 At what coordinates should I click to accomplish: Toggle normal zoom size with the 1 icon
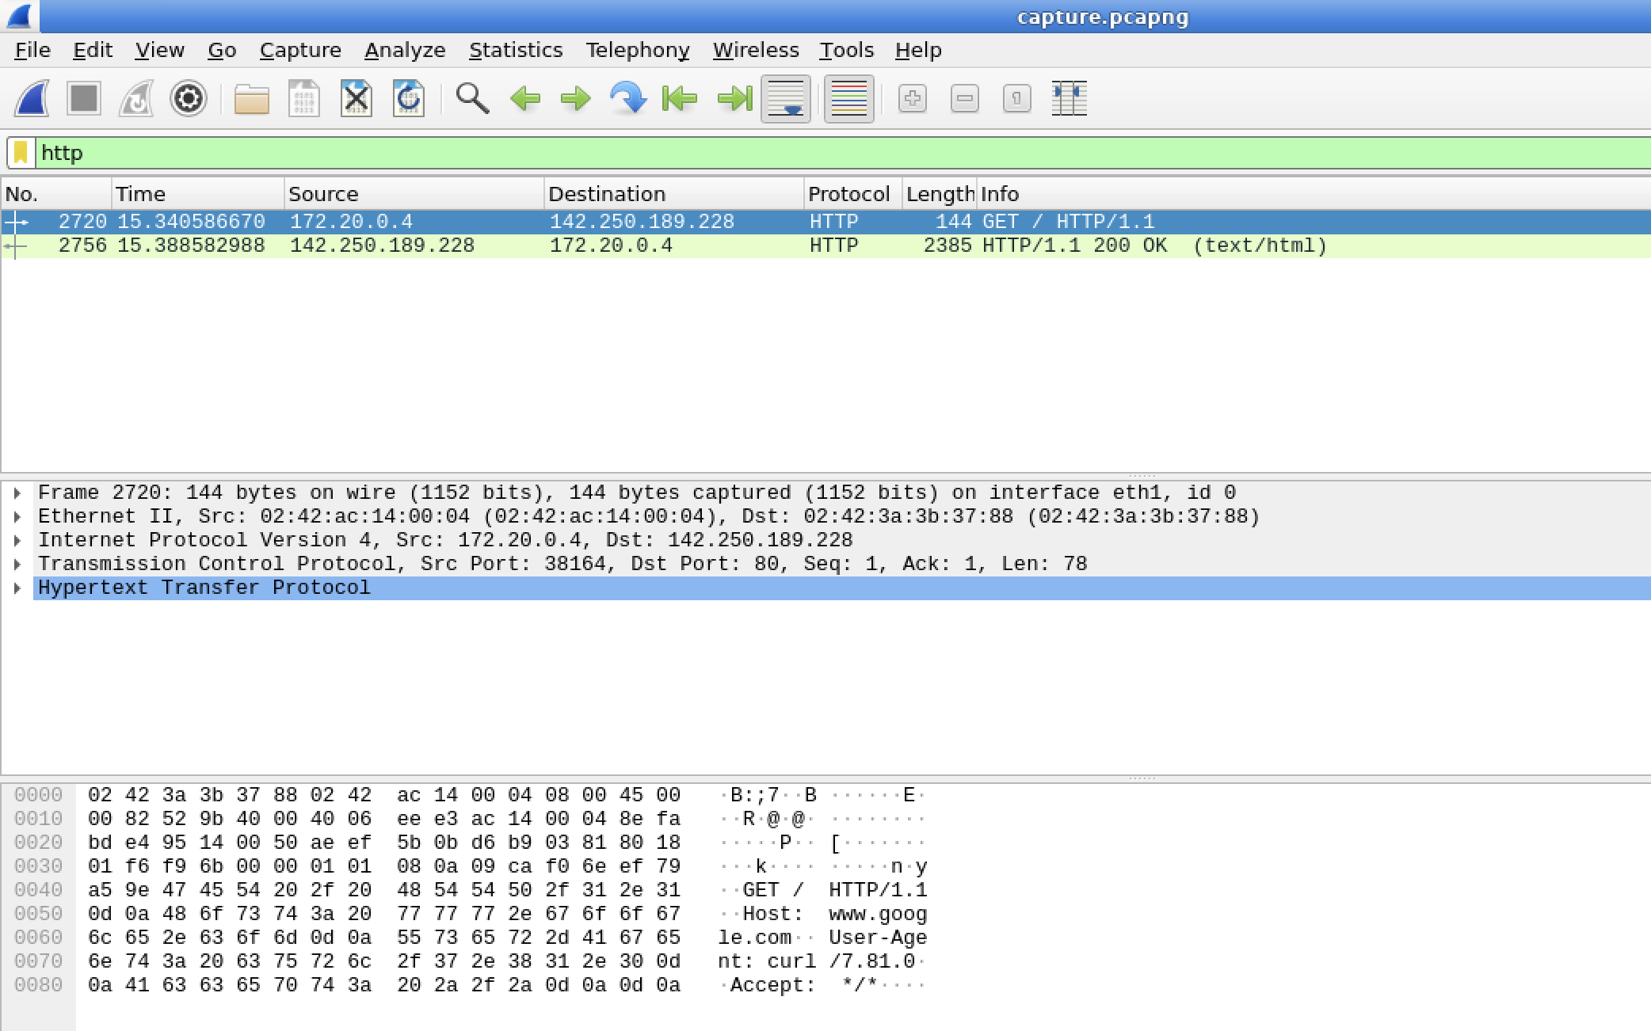coord(1016,99)
